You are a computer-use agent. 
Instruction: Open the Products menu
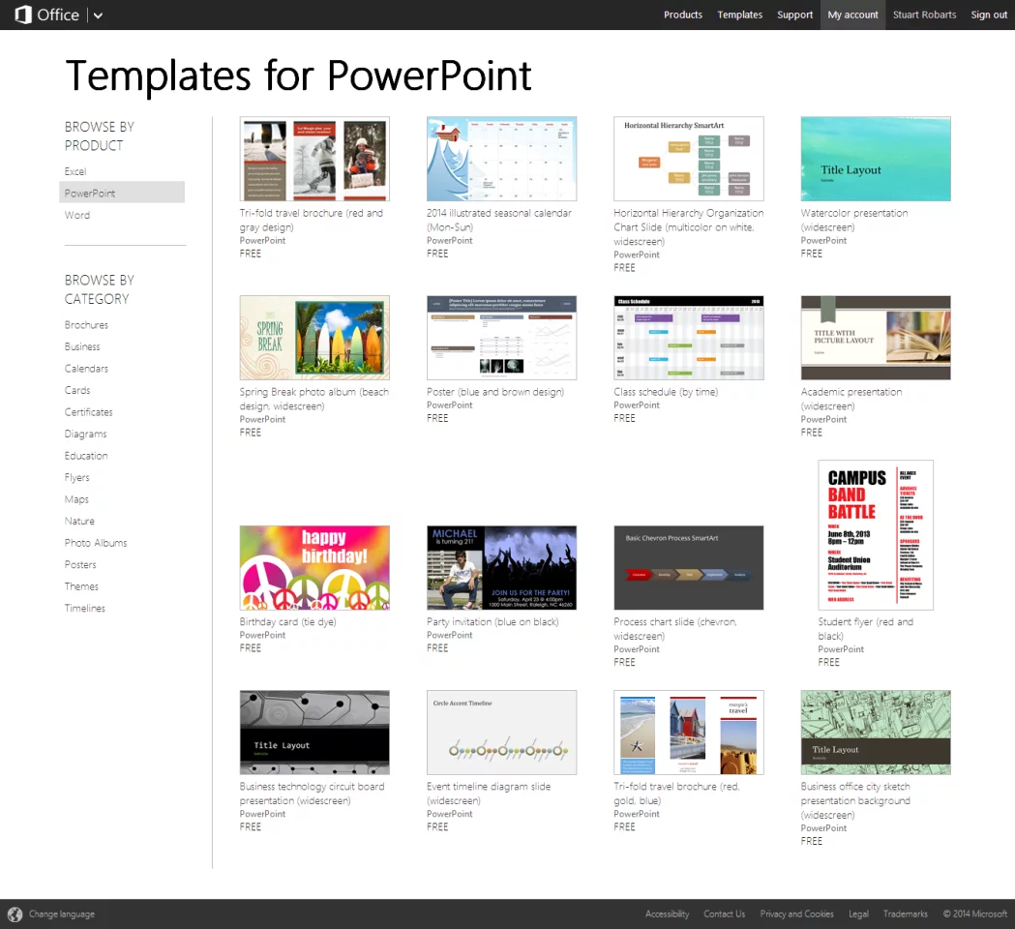coord(683,15)
